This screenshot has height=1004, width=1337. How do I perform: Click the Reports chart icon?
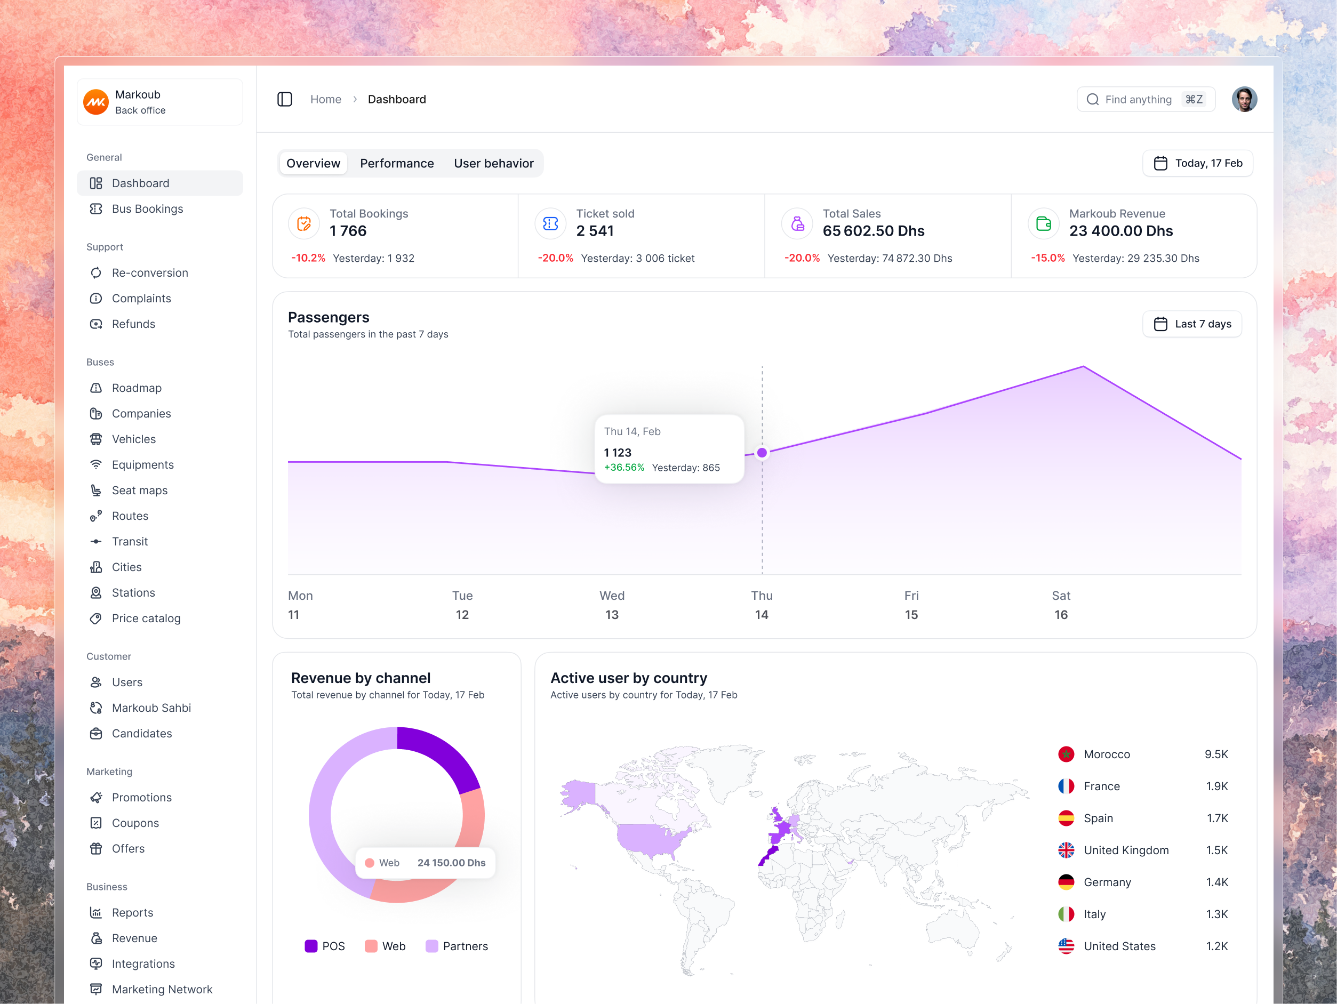[96, 913]
